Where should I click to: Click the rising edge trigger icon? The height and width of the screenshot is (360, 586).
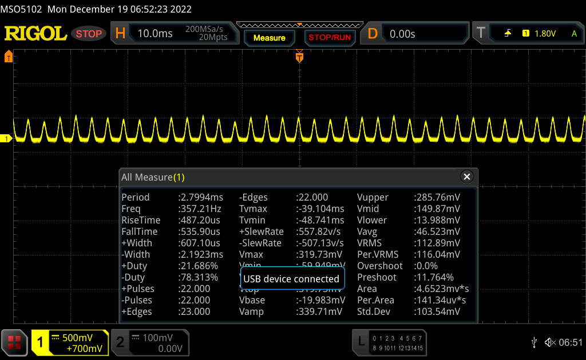click(508, 34)
